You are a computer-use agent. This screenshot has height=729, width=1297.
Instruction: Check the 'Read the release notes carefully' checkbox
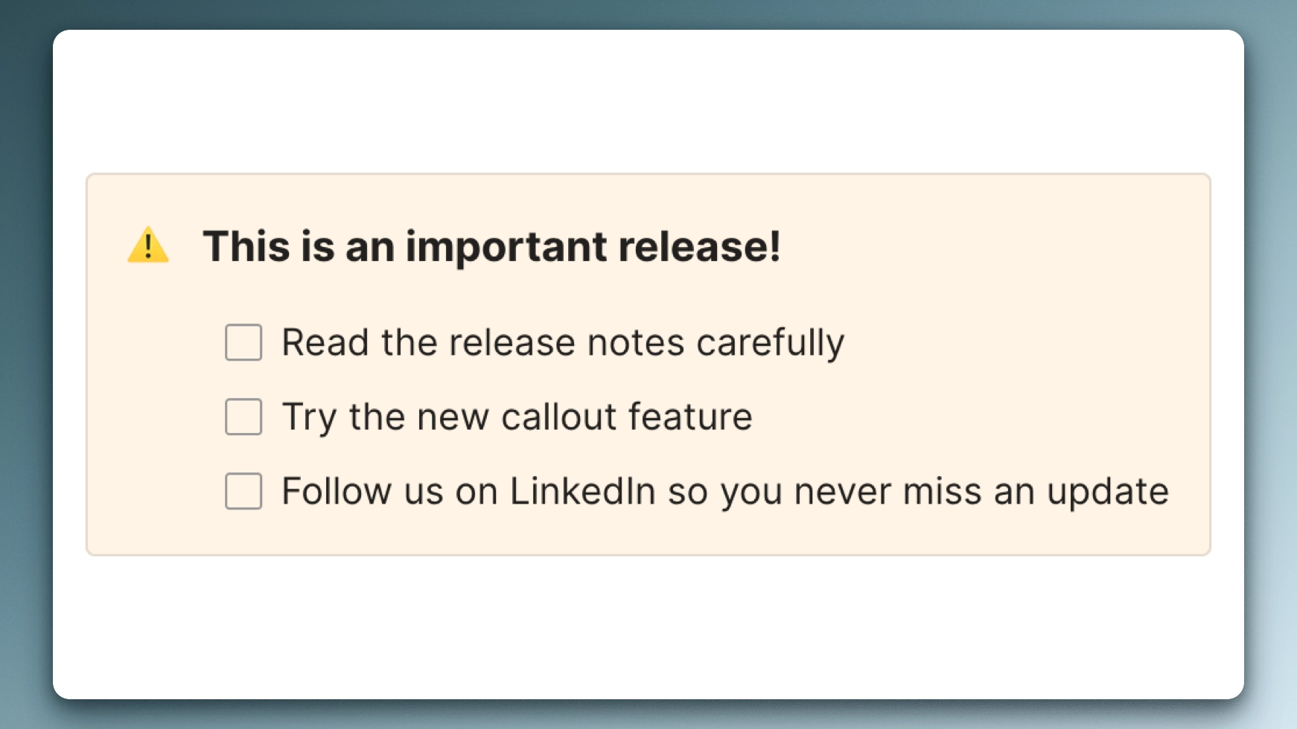tap(242, 342)
